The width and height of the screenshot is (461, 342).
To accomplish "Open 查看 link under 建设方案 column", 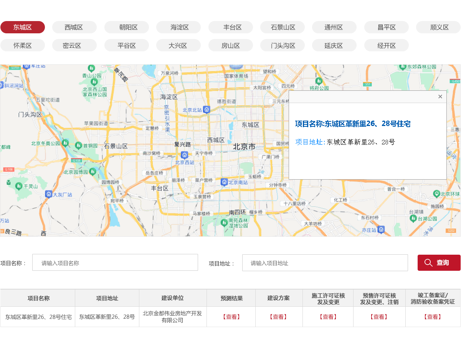I will [x=279, y=317].
